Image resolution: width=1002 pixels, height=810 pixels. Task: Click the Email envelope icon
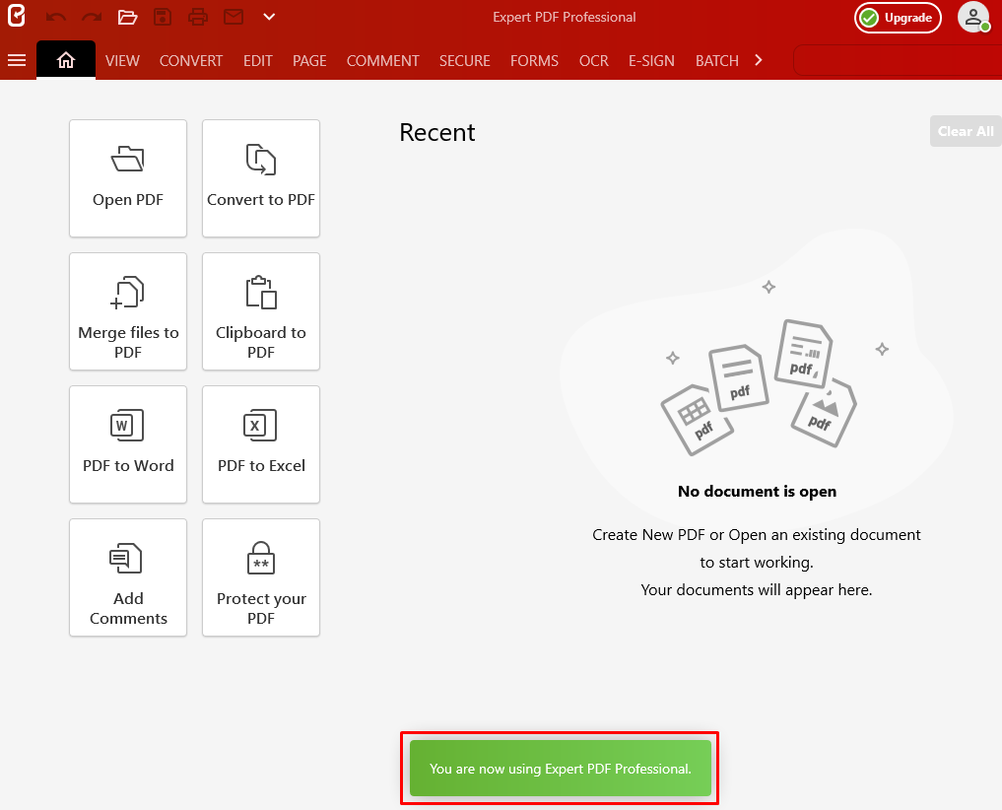click(x=234, y=18)
